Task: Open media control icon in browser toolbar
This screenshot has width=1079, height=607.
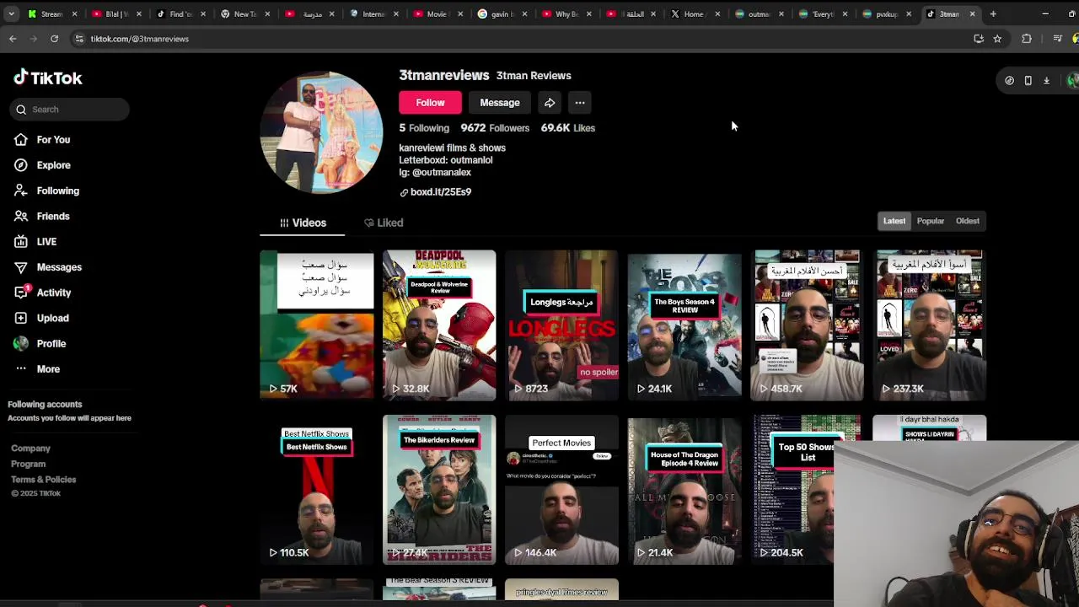Action: (x=1058, y=39)
